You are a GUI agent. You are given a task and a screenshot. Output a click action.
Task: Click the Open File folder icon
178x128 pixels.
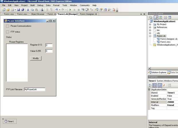8,10
